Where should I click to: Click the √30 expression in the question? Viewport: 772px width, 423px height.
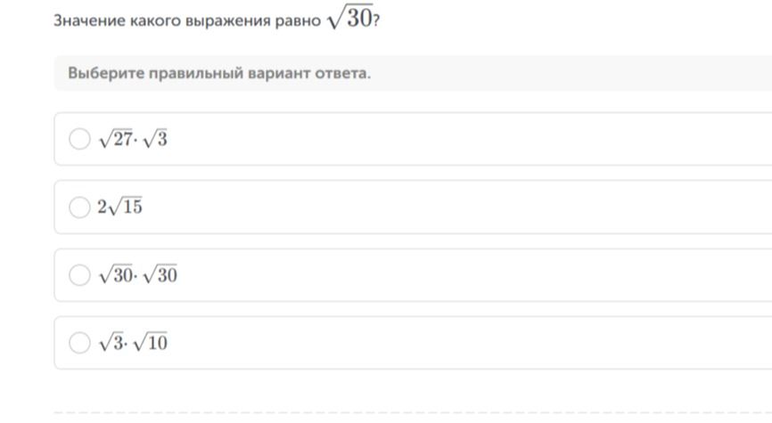point(350,17)
